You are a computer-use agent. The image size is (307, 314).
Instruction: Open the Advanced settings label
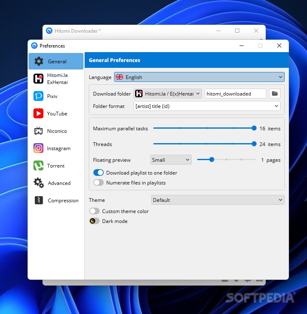59,183
